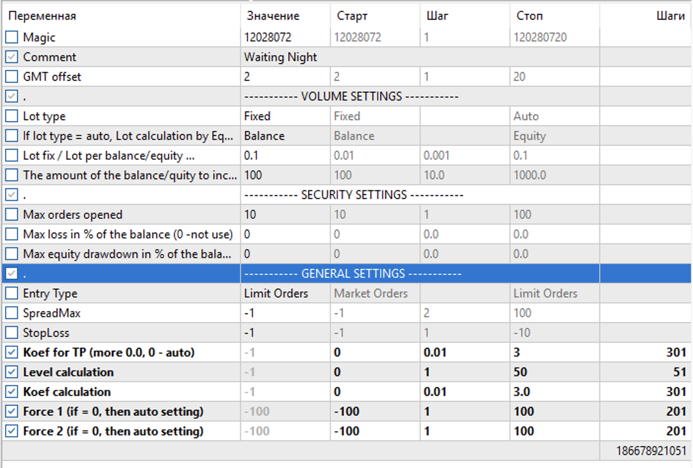Image resolution: width=693 pixels, height=468 pixels.
Task: Toggle checkbox for Max loss in % row
Action: click(12, 234)
